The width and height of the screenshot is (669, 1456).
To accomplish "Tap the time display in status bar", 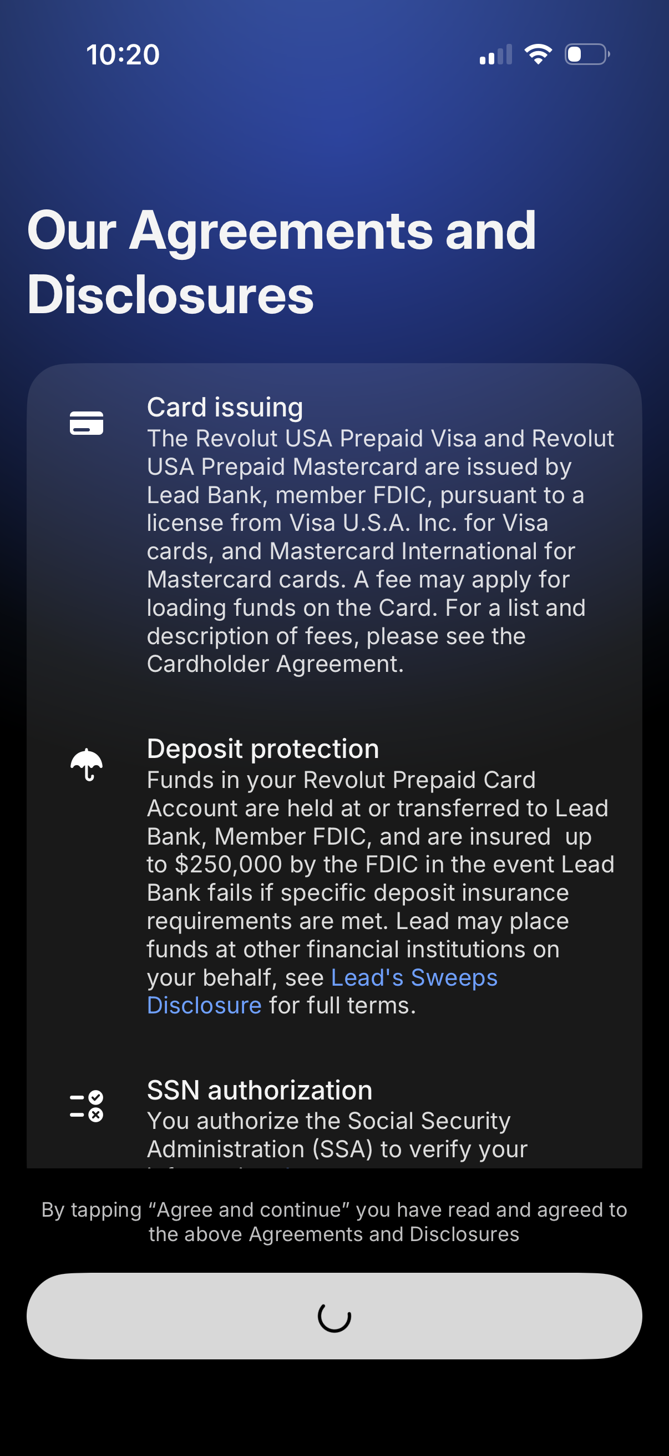I will (x=123, y=54).
